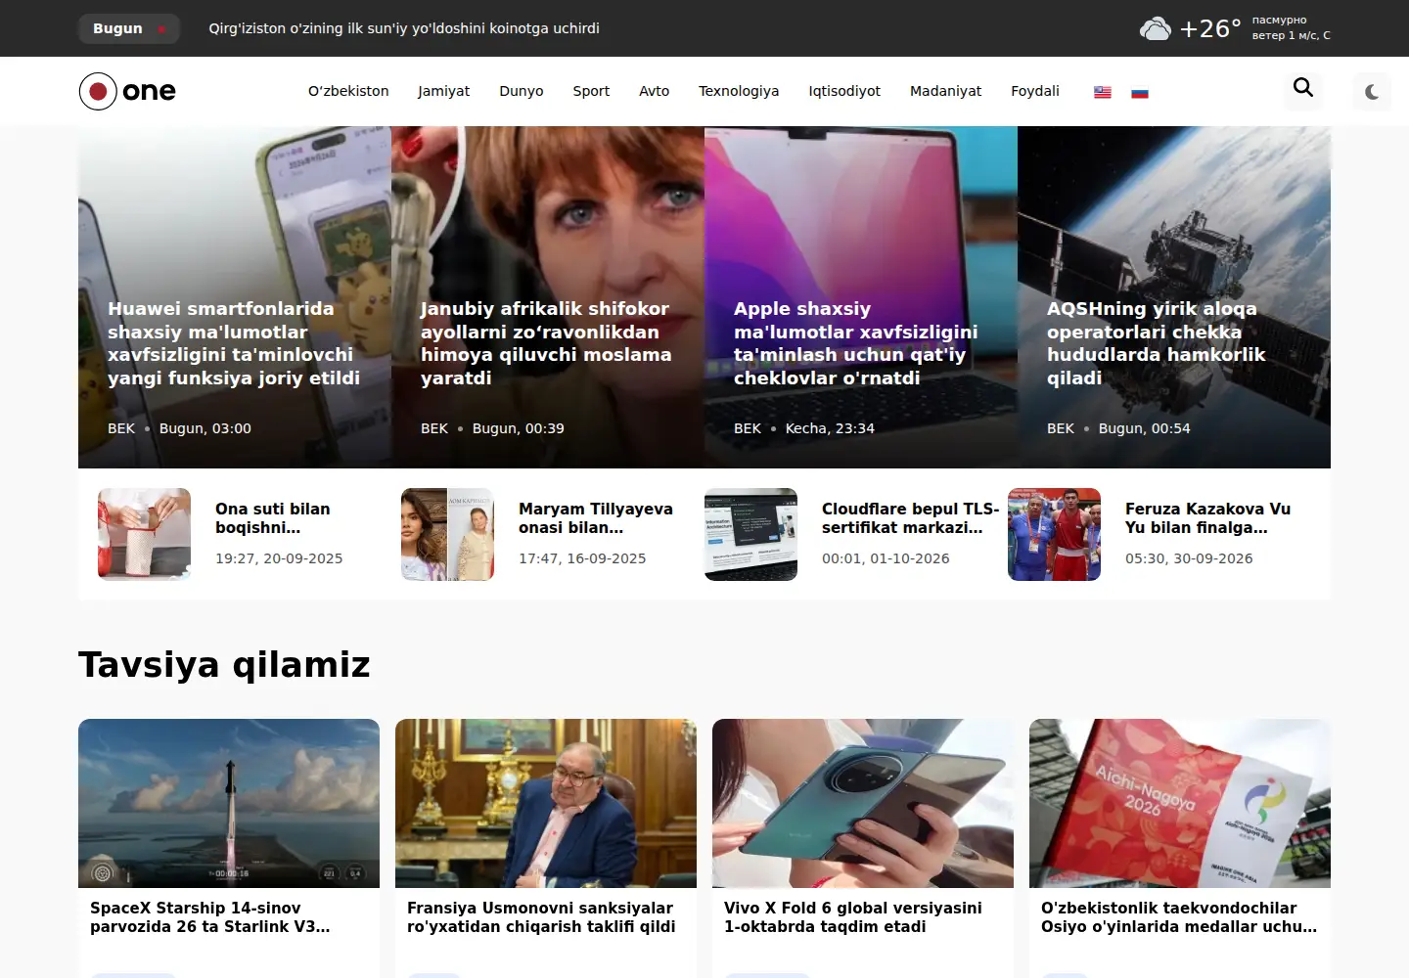Open the Qirg'iziston sun'iy yo'ldosh headline
1409x978 pixels.
[404, 28]
